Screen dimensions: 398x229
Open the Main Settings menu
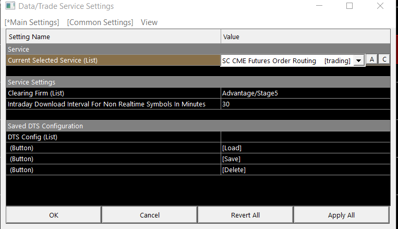(32, 22)
